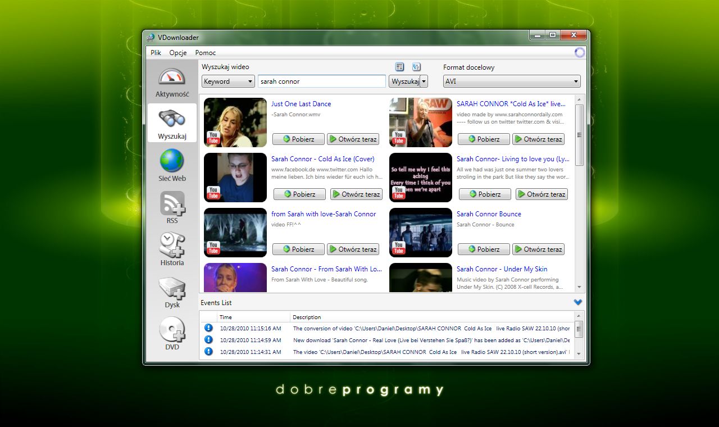This screenshot has height=427, width=719.
Task: Click Pobierz for from Sarah with love
Action: [x=298, y=249]
